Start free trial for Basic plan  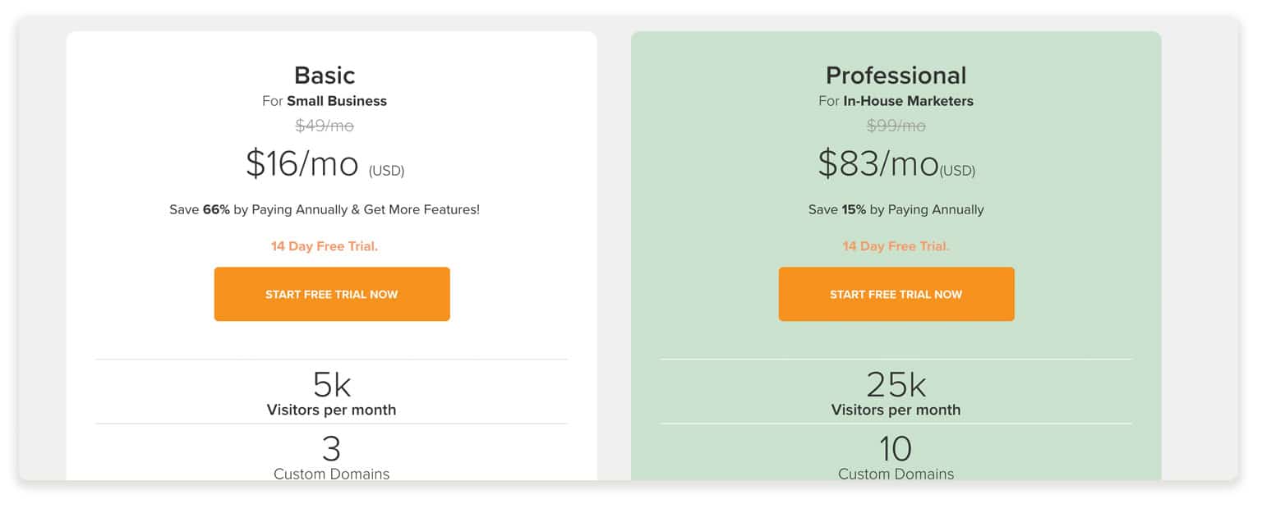[x=332, y=294]
